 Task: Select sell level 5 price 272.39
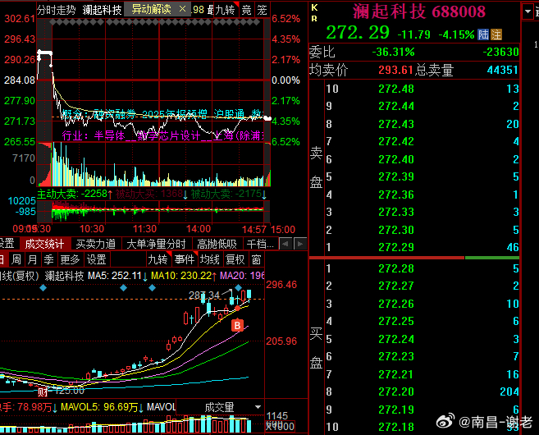[x=396, y=176]
